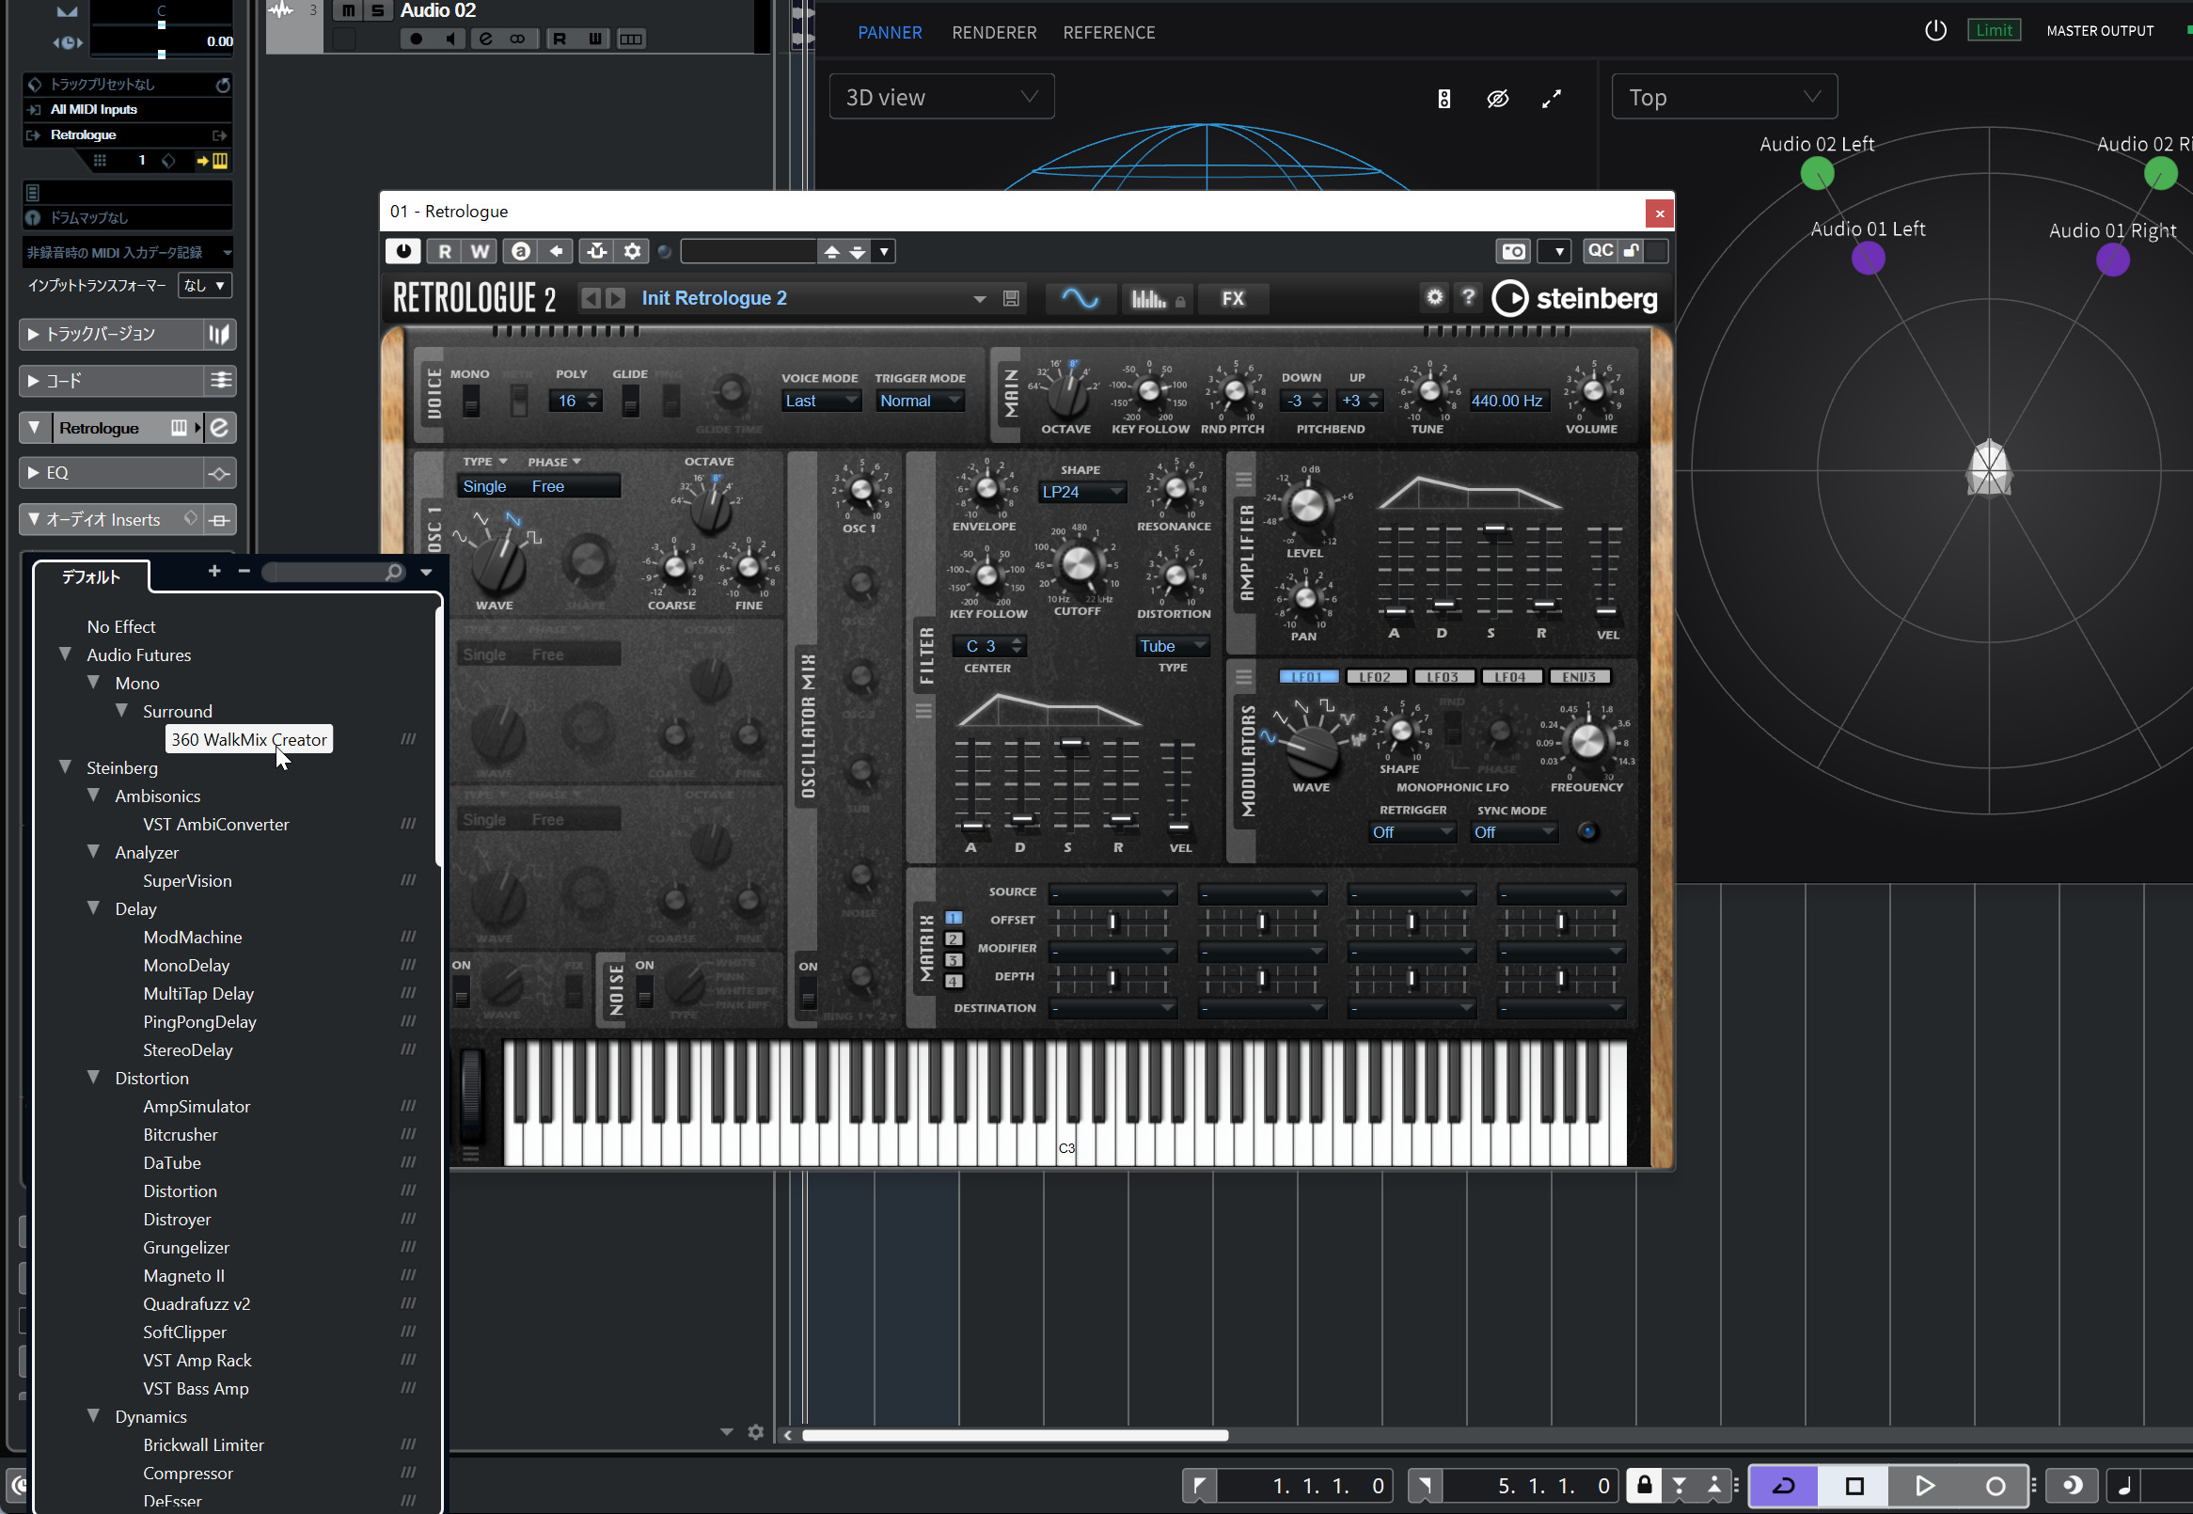The height and width of the screenshot is (1514, 2193).
Task: Select matrix page 2
Action: (x=954, y=939)
